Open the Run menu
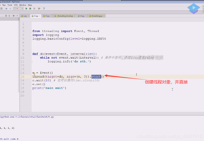Image resolution: width=204 pixels, height=141 pixels. 4,5
